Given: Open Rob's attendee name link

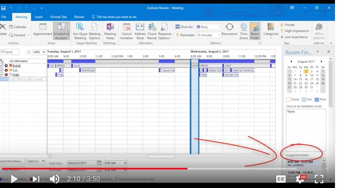Looking at the screenshot, I should [15, 70].
